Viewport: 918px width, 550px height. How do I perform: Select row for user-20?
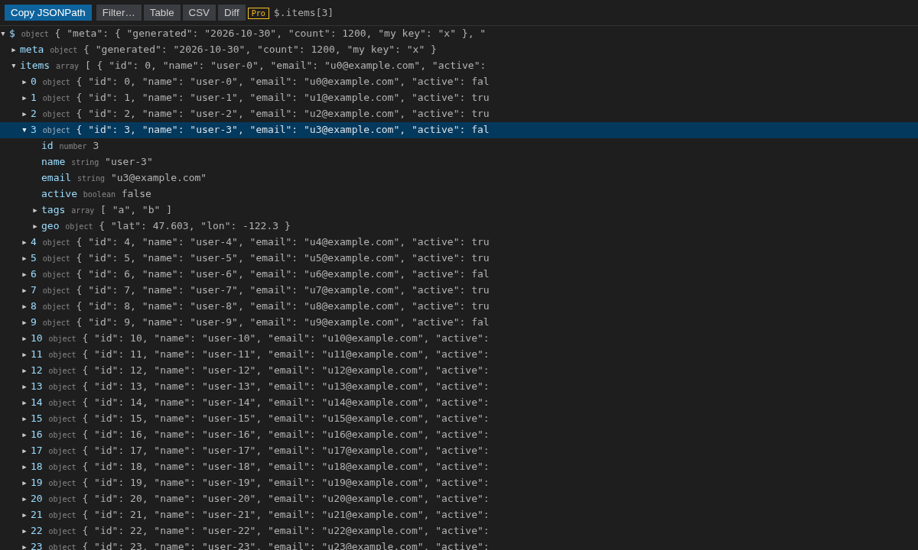tap(459, 499)
